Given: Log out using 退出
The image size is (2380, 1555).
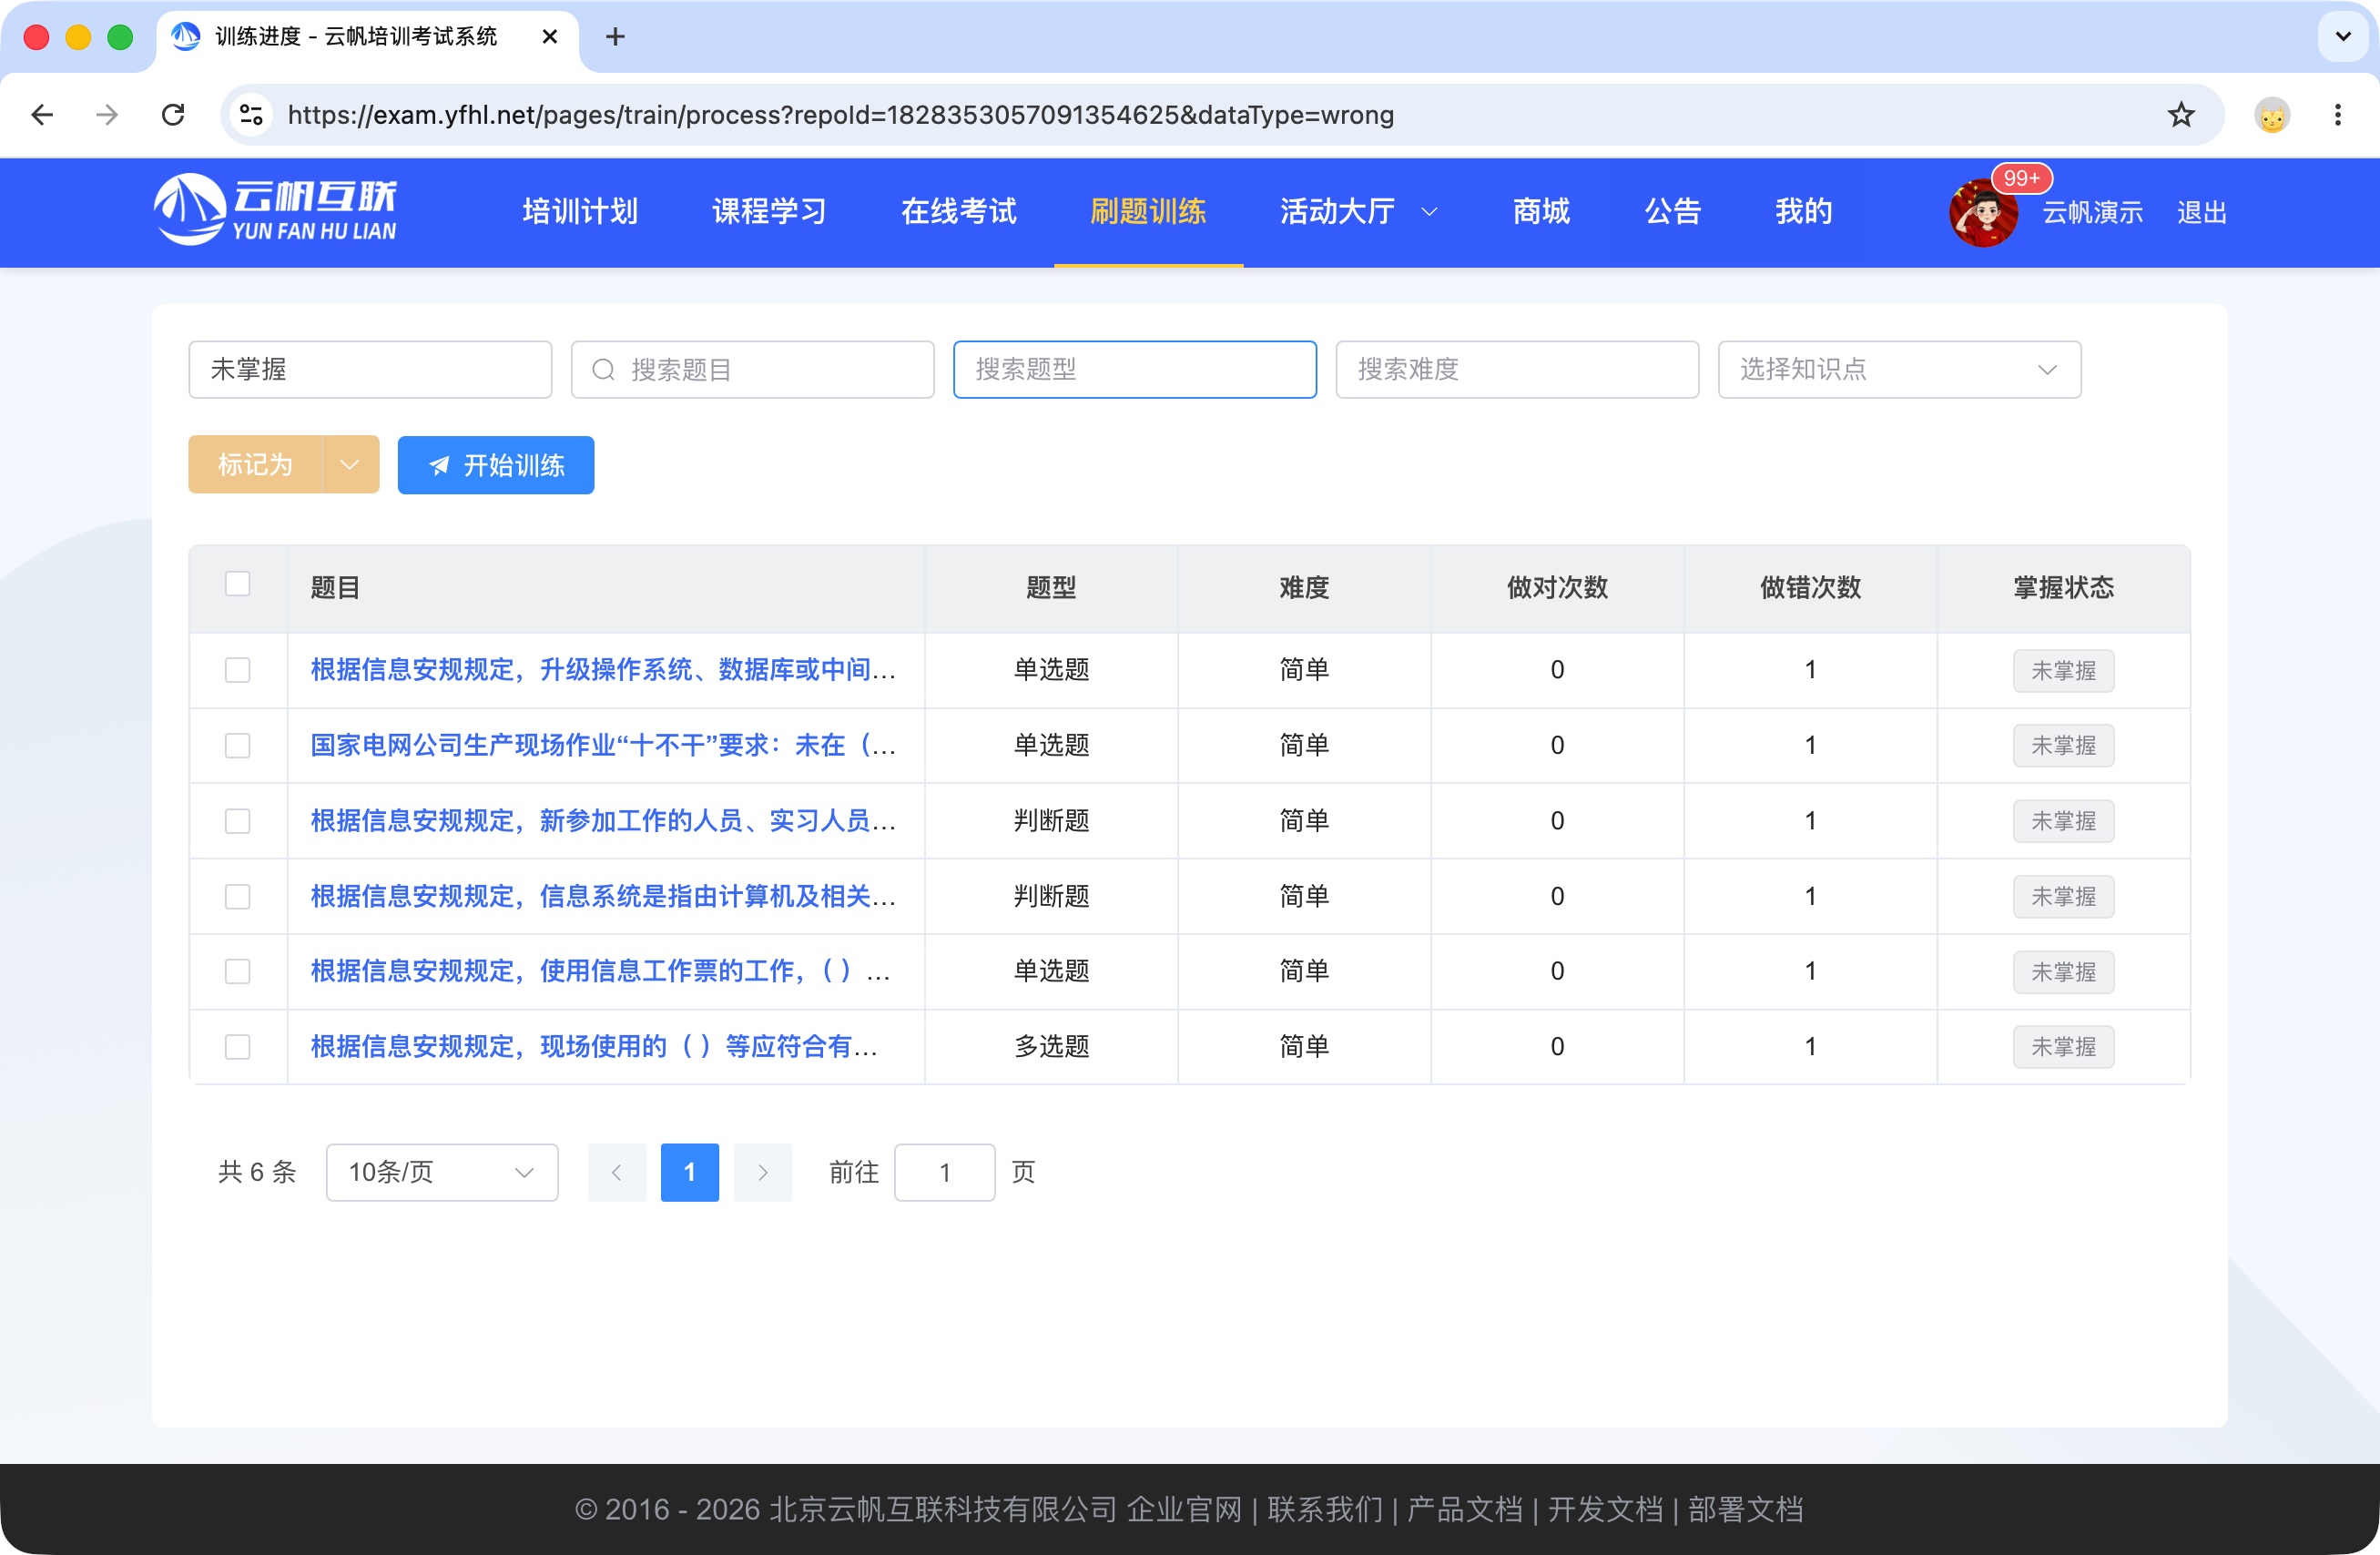Looking at the screenshot, I should coord(2201,213).
